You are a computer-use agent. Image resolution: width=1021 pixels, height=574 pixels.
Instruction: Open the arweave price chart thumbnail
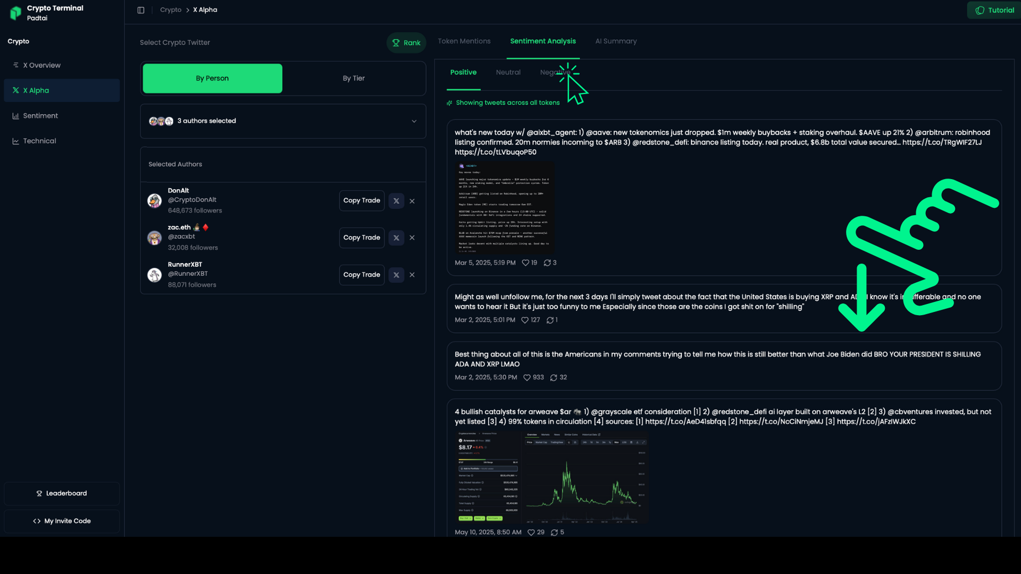(551, 477)
